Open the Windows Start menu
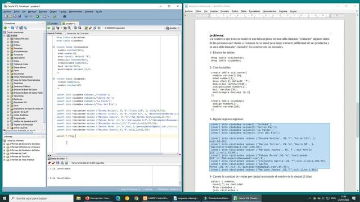This screenshot has width=360, height=202. coord(4,198)
